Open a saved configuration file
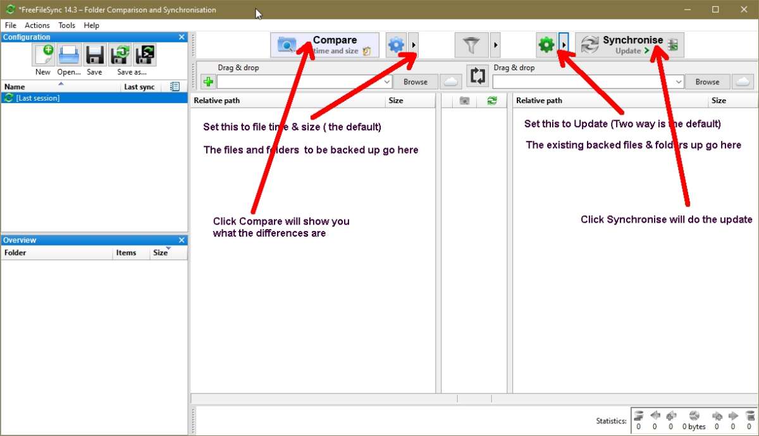759x436 pixels. tap(69, 55)
